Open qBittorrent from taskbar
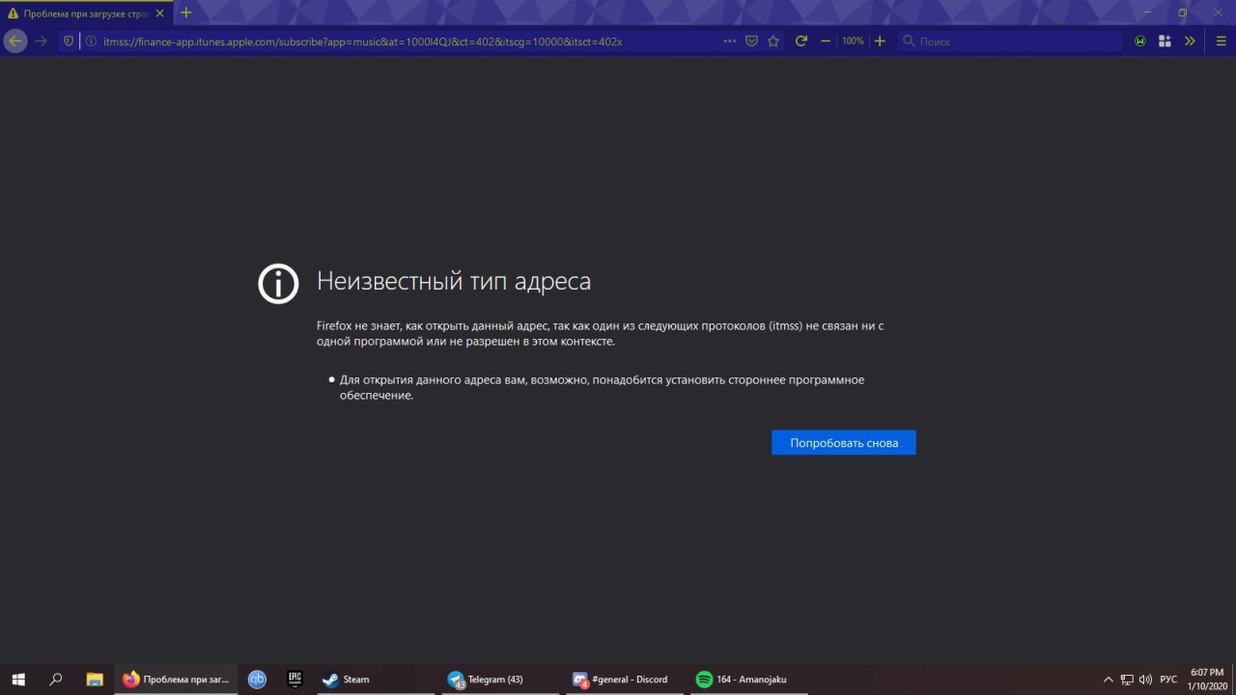Screen dimensions: 1236x695 point(257,680)
